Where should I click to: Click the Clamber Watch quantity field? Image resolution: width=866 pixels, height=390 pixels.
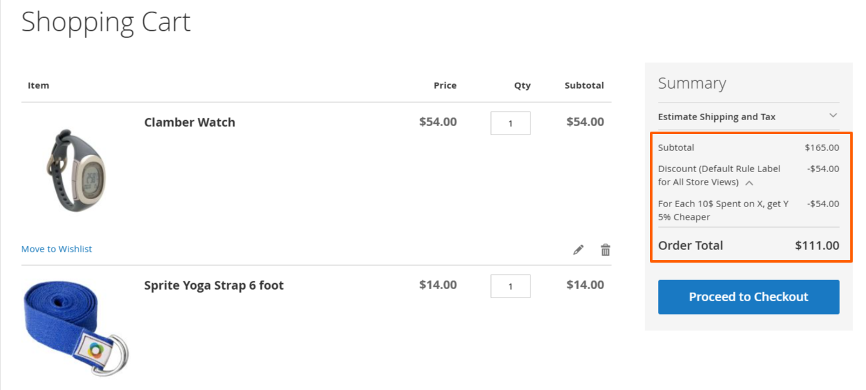510,123
